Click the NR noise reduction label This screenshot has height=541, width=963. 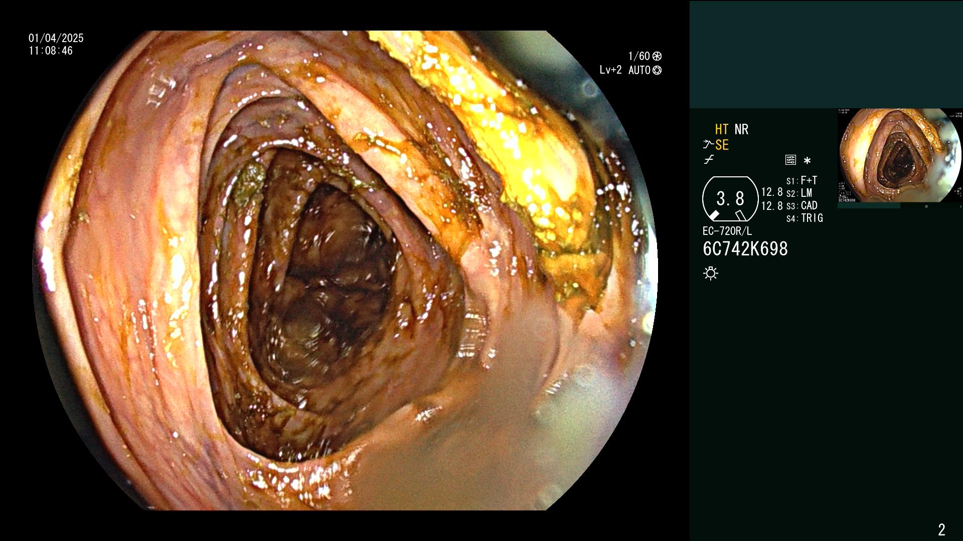pos(741,129)
